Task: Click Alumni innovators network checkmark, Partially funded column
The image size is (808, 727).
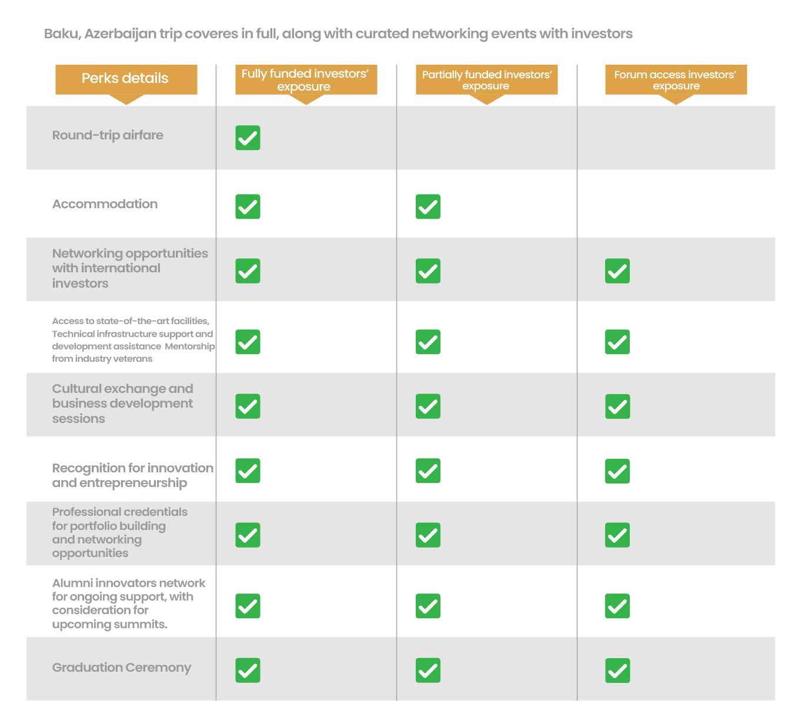Action: tap(428, 606)
